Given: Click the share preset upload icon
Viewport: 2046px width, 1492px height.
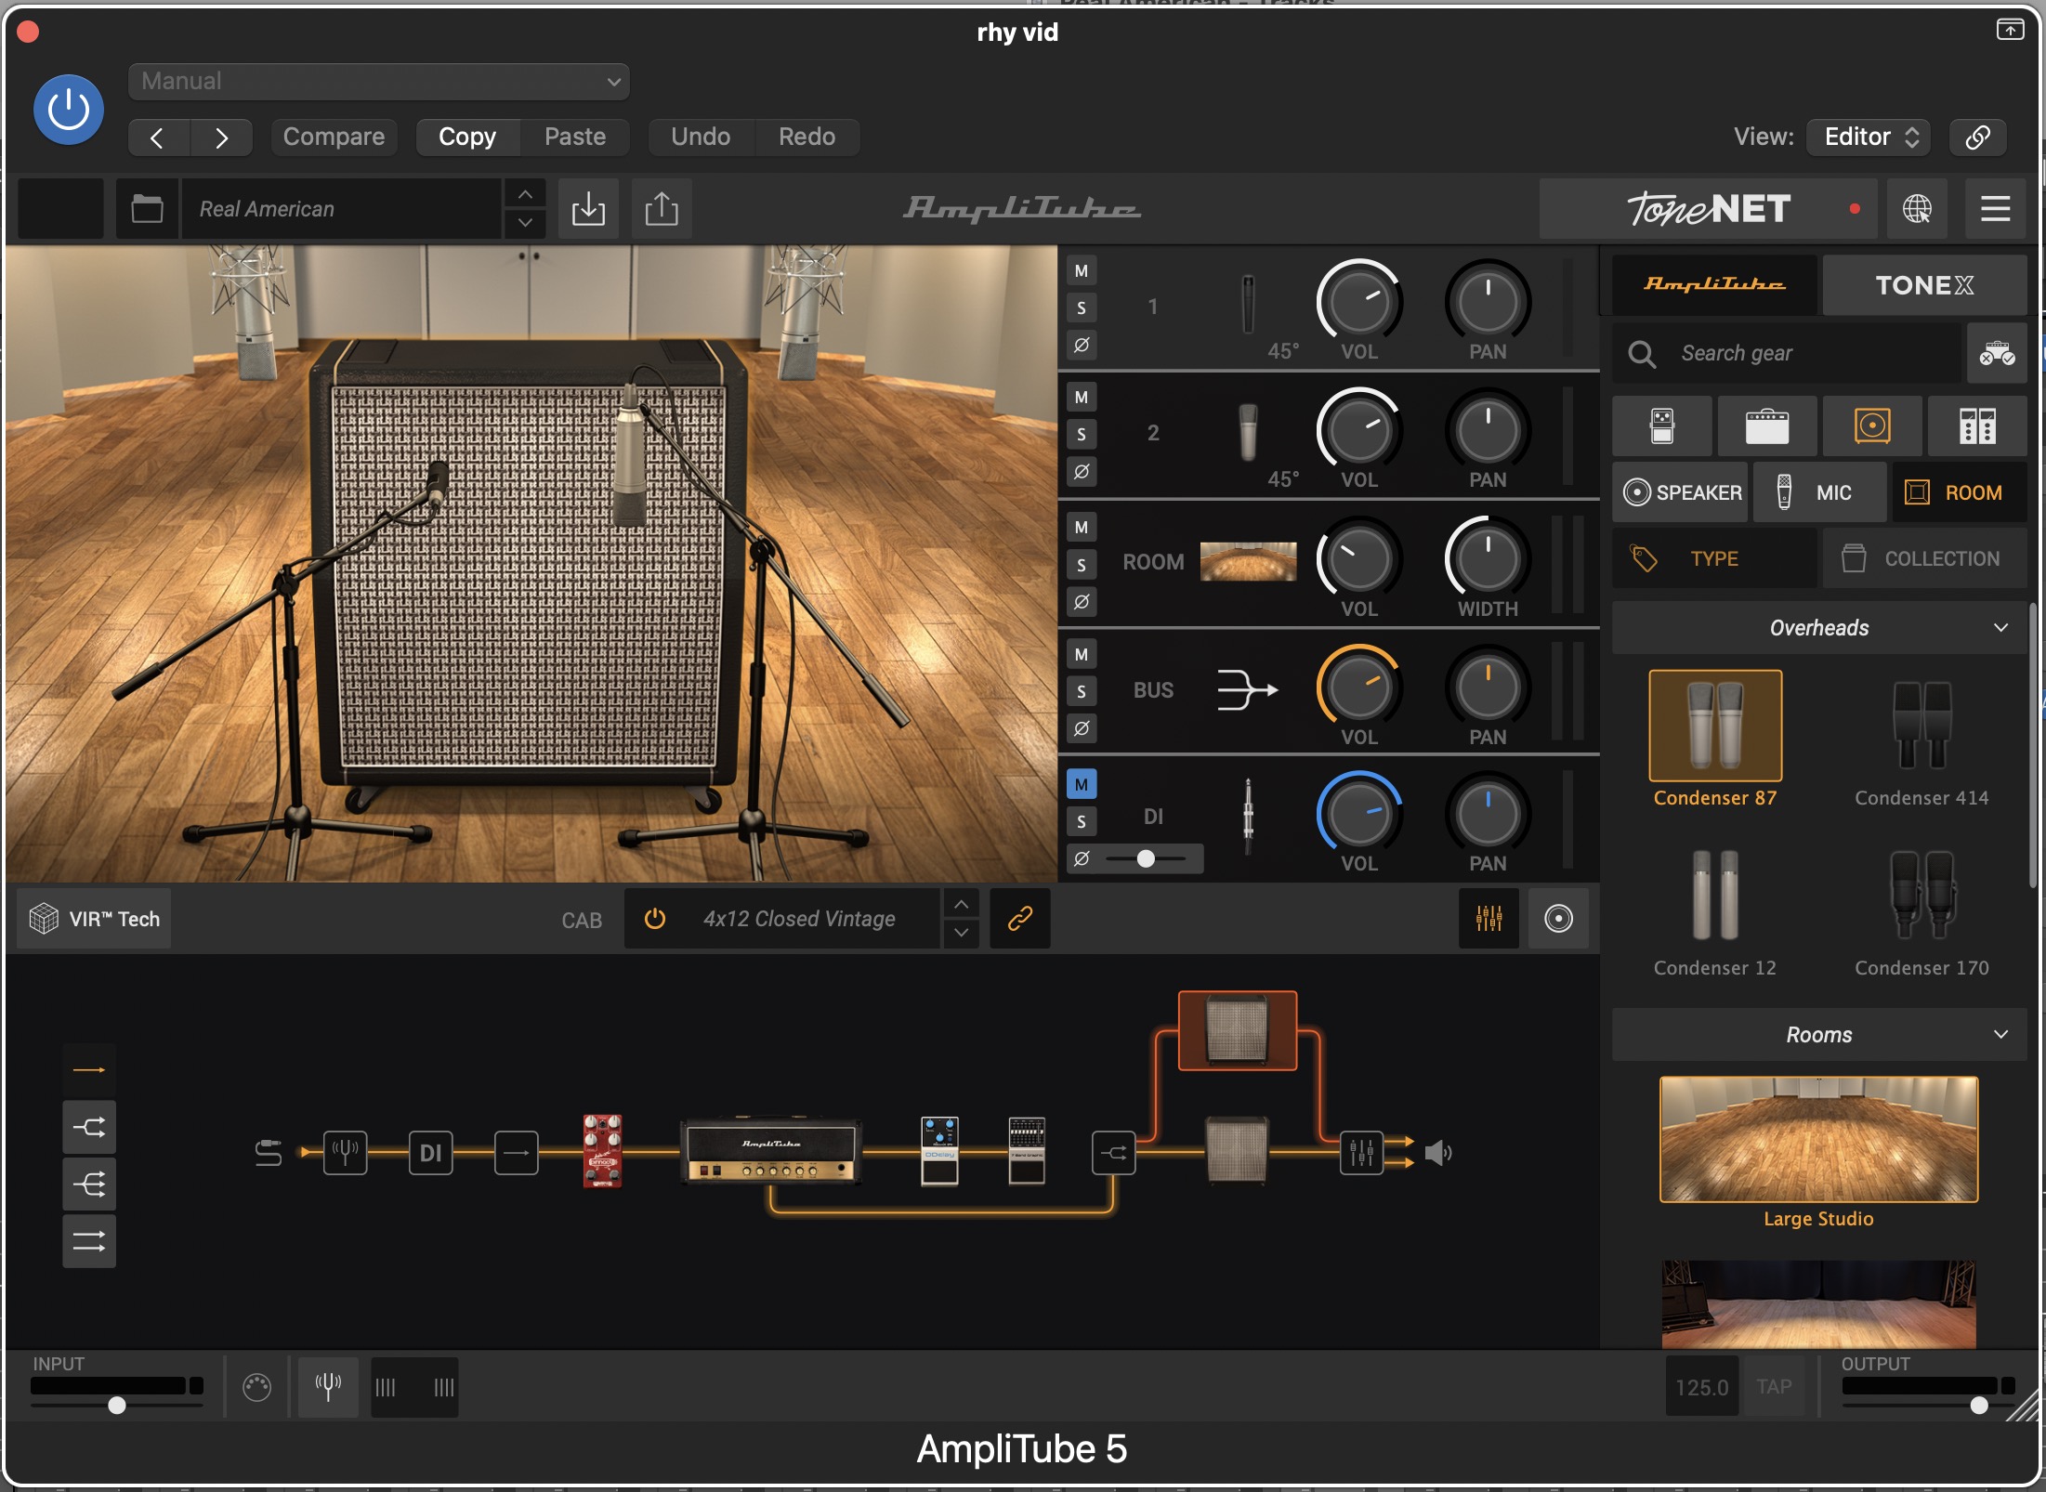Looking at the screenshot, I should [x=662, y=209].
